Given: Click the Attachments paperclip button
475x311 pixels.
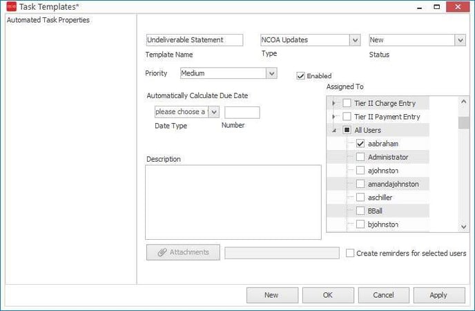Looking at the screenshot, I should 183,252.
